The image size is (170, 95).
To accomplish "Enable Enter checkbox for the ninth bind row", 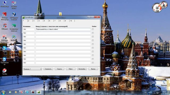I will point(93,59).
